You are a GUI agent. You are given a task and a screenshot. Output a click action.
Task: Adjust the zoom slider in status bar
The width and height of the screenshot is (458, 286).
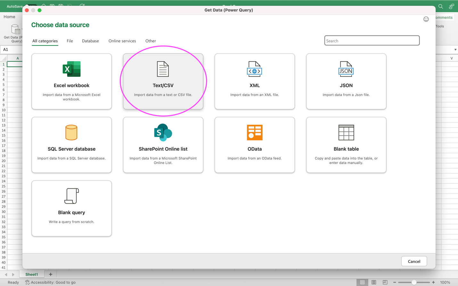(414, 282)
